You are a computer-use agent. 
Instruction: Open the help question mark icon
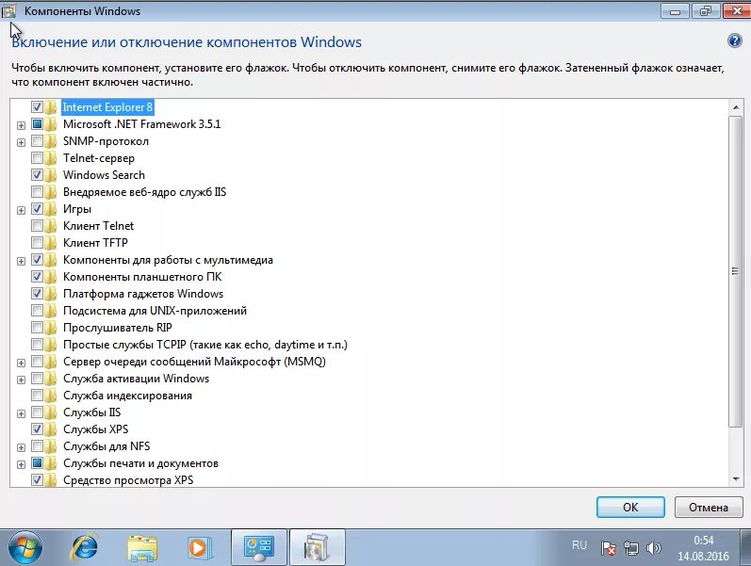[x=734, y=41]
